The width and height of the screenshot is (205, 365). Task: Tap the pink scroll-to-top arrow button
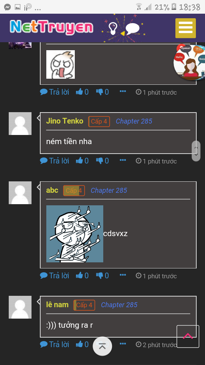[188, 336]
